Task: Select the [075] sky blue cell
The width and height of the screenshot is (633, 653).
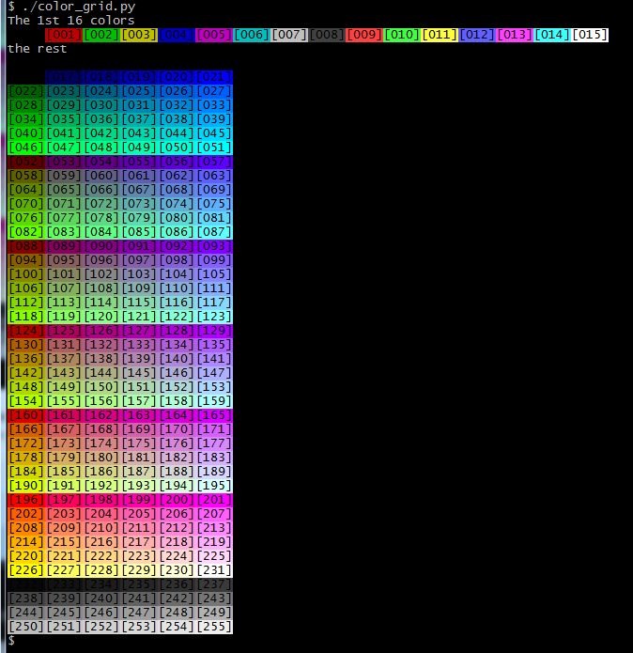Action: point(214,204)
